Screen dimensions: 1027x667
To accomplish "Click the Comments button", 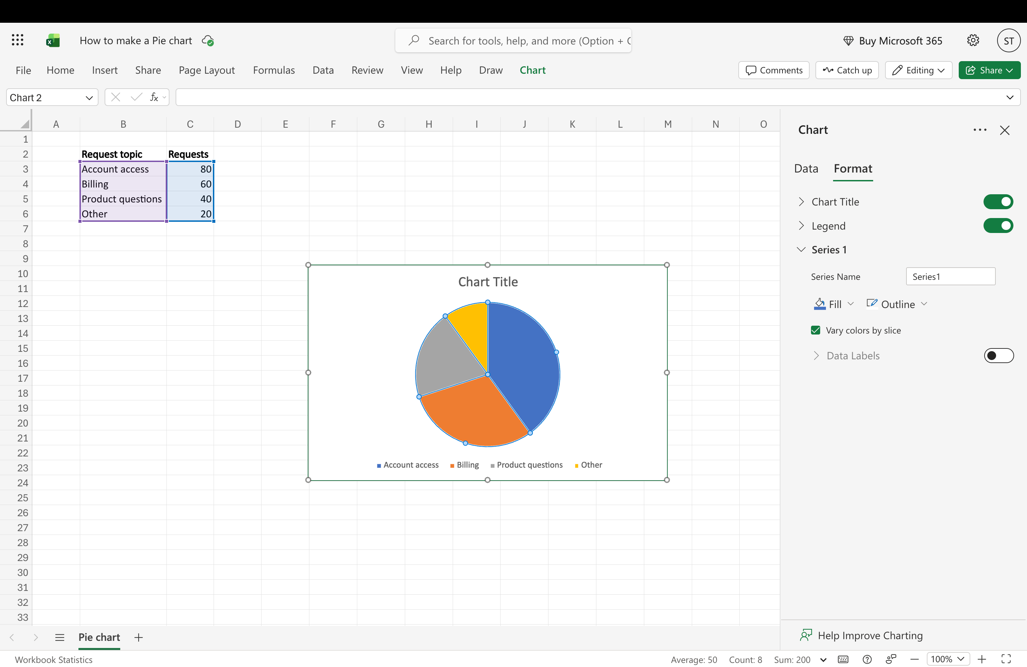I will pyautogui.click(x=774, y=70).
